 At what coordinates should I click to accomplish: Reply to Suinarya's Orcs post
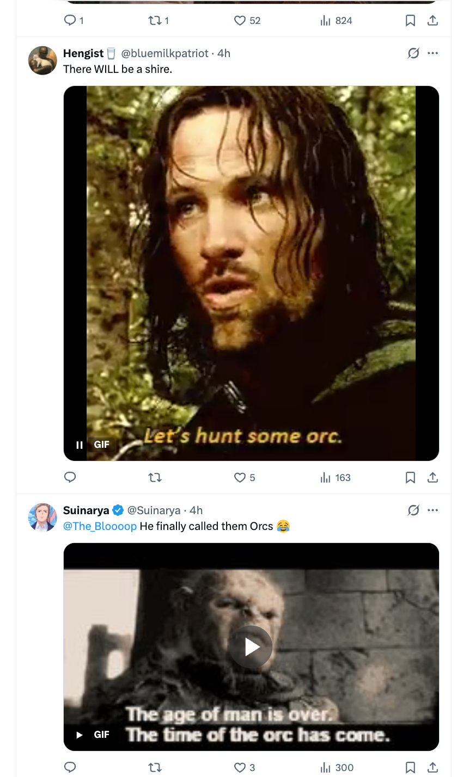70,767
